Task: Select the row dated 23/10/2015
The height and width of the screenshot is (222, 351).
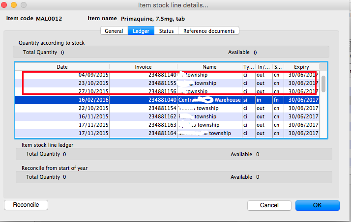Action: [x=93, y=83]
